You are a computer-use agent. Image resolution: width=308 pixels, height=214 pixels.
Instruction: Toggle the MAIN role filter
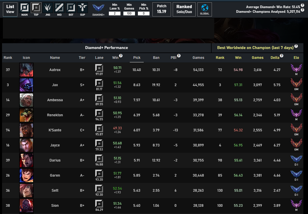(x=24, y=8)
